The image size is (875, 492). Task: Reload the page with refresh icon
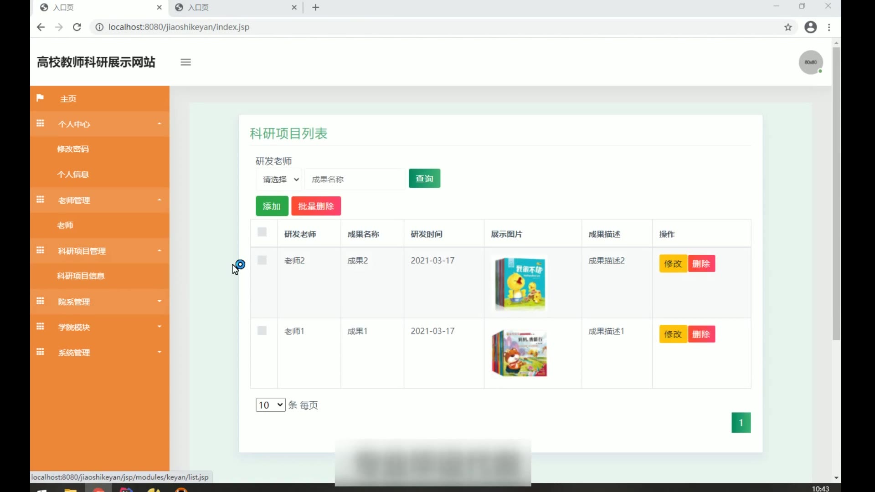click(77, 27)
